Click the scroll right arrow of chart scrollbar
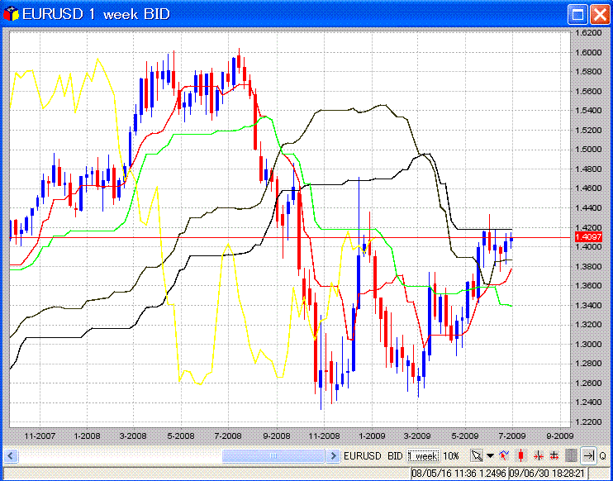Screen dimensions: 613x481 tap(333, 455)
